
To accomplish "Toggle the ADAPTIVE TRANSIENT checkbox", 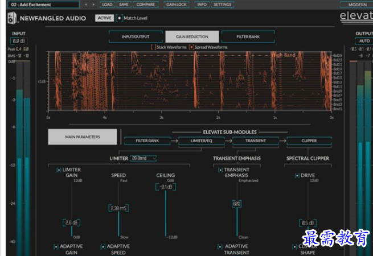I will click(x=220, y=247).
